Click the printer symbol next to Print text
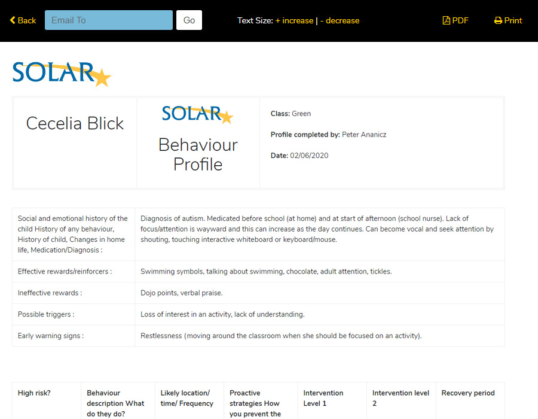 (x=498, y=20)
